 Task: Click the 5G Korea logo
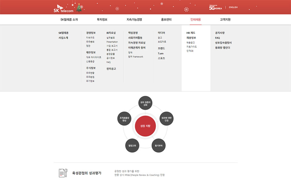coord(216,8)
